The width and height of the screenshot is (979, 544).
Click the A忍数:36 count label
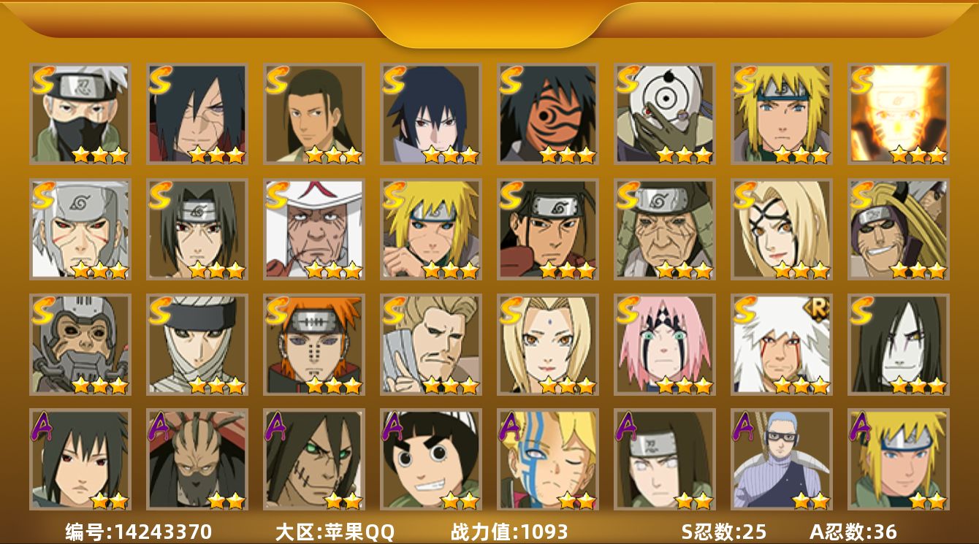[x=853, y=532]
